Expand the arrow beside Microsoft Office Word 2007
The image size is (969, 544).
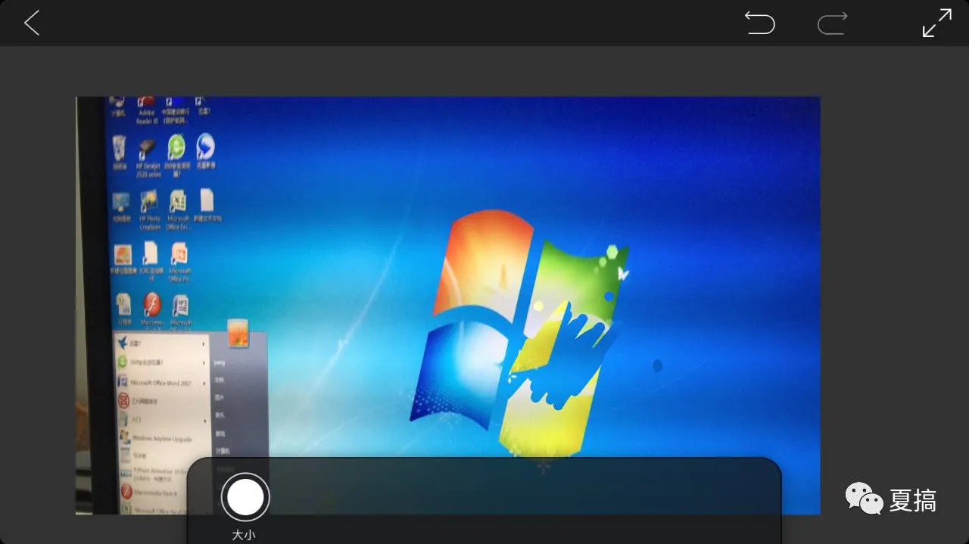tap(204, 383)
